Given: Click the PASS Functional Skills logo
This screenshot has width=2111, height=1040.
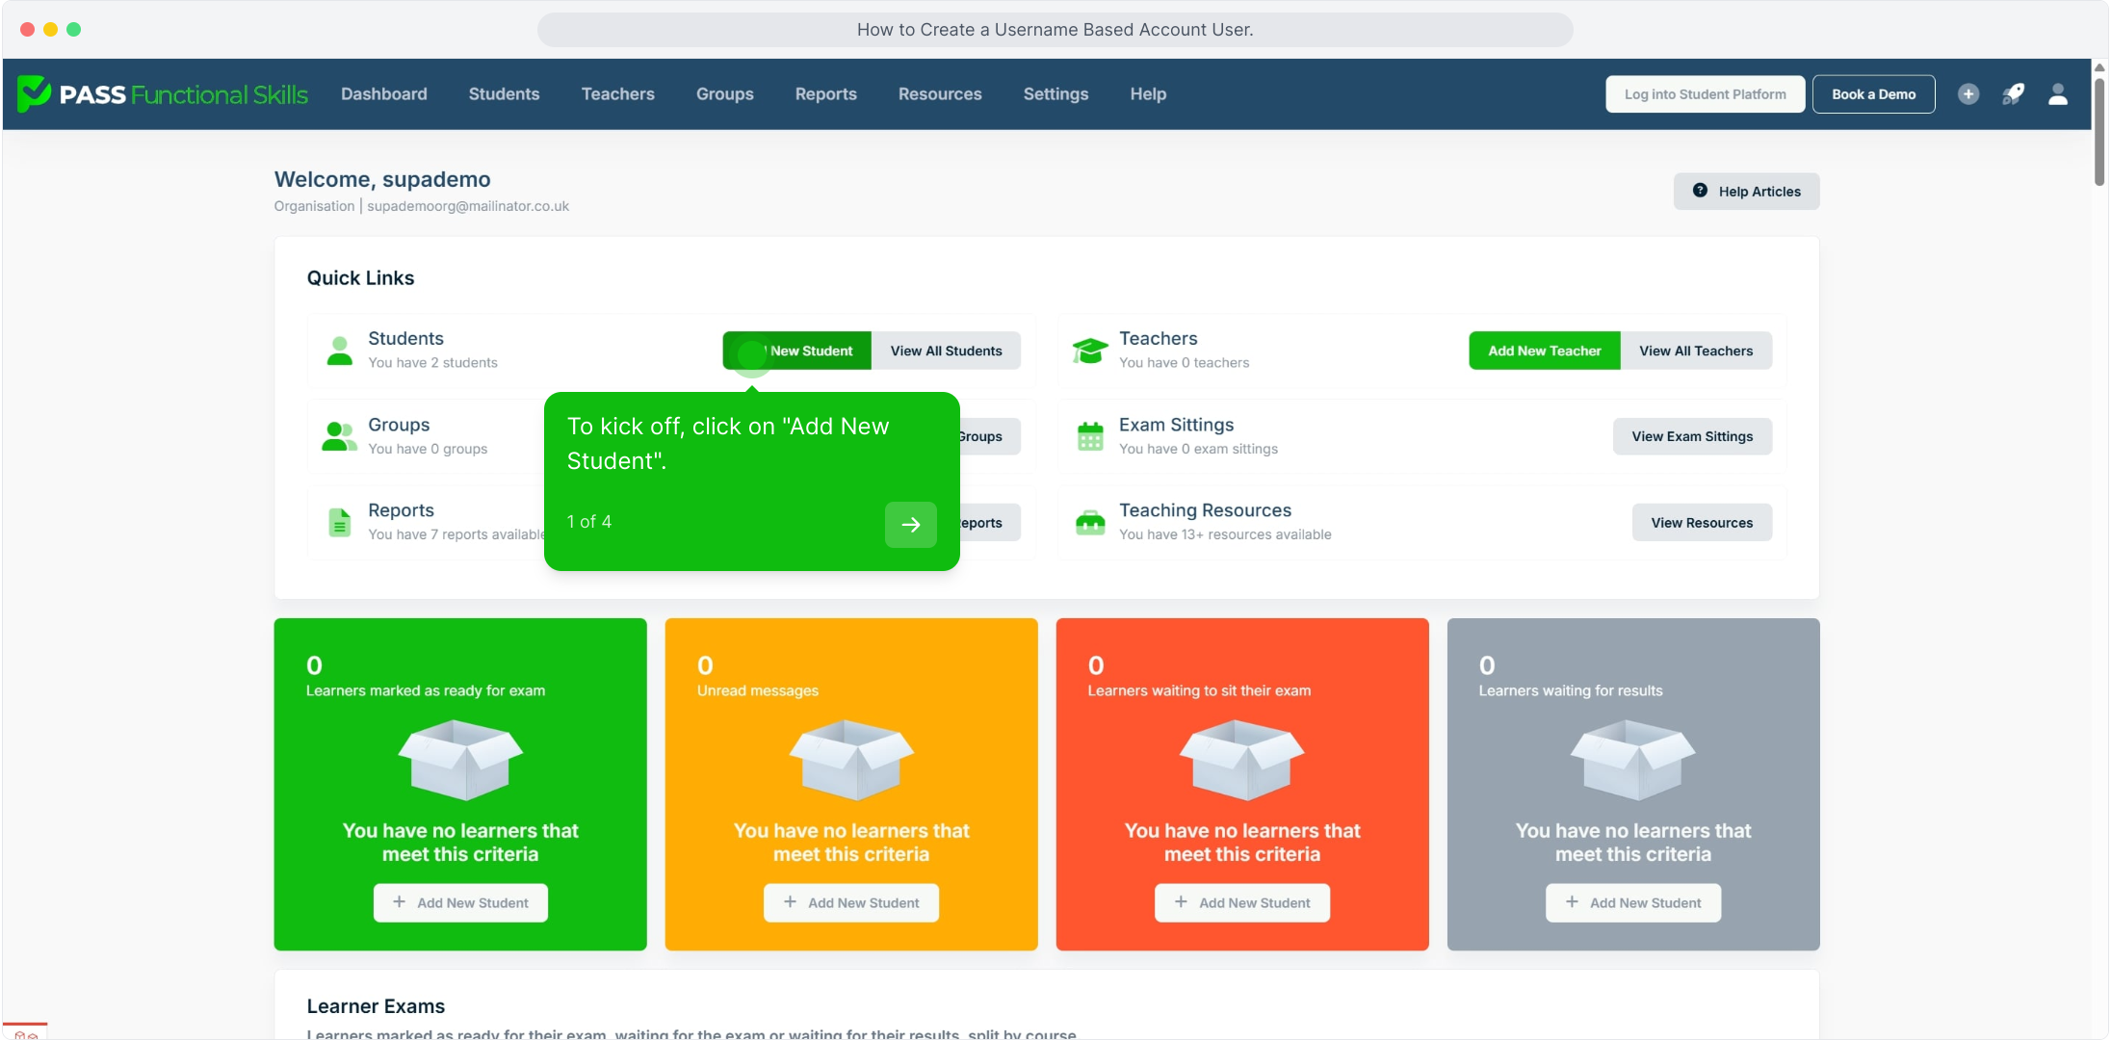Looking at the screenshot, I should [163, 94].
